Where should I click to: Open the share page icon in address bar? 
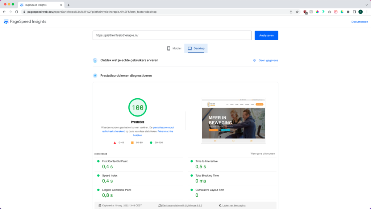tap(291, 12)
